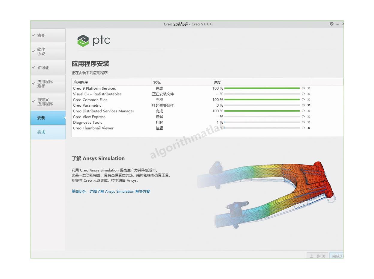Screen dimensions: 374x279
Task: Click the 了解 Ansys Simulation heading
Action: pyautogui.click(x=98, y=158)
